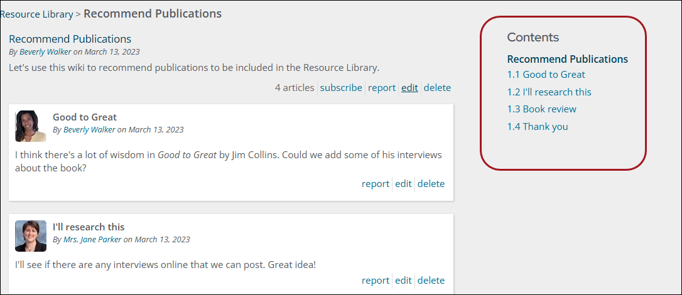The height and width of the screenshot is (295, 682).
Task: Jump to 1.4 Thank you in Contents
Action: tap(538, 127)
